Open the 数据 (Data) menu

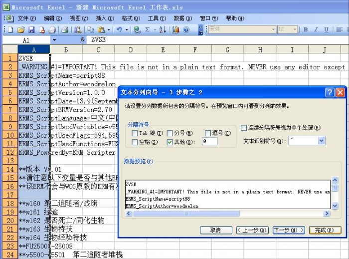tap(183, 18)
